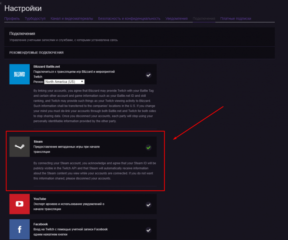Click the Steam connection title

coord(38,142)
